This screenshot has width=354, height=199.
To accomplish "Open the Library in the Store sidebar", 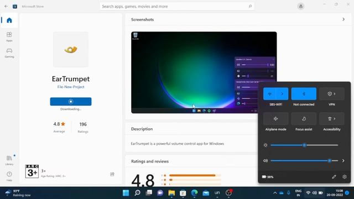I will (9, 160).
